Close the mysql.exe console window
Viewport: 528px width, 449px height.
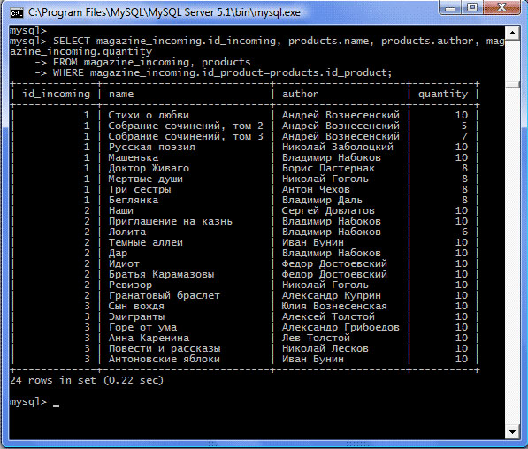pos(502,8)
